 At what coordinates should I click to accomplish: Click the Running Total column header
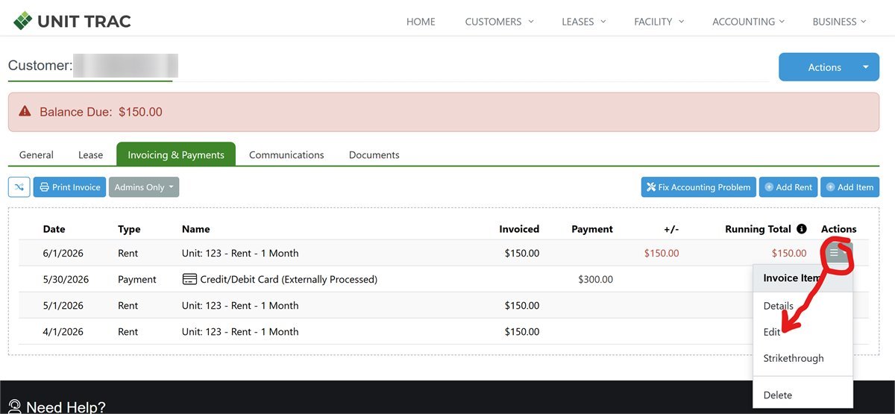pyautogui.click(x=758, y=229)
